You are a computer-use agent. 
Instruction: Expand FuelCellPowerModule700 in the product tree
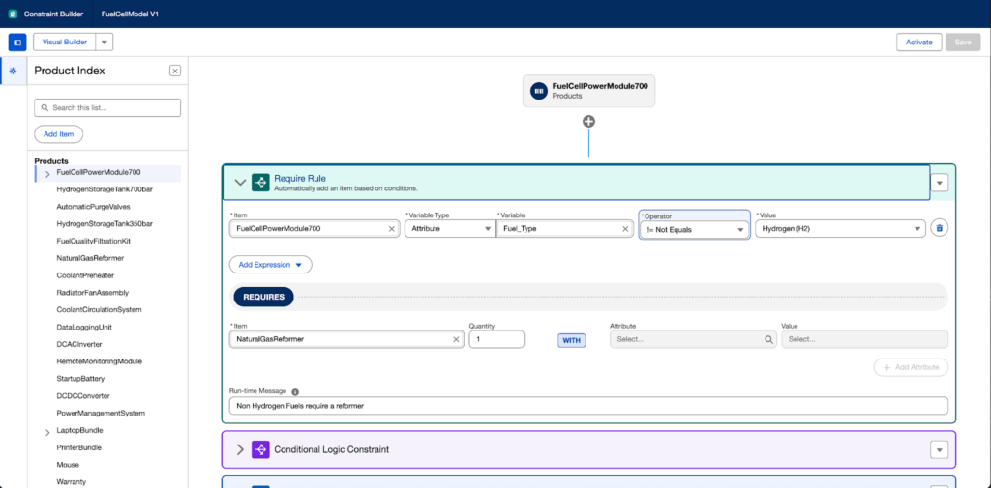coord(47,174)
